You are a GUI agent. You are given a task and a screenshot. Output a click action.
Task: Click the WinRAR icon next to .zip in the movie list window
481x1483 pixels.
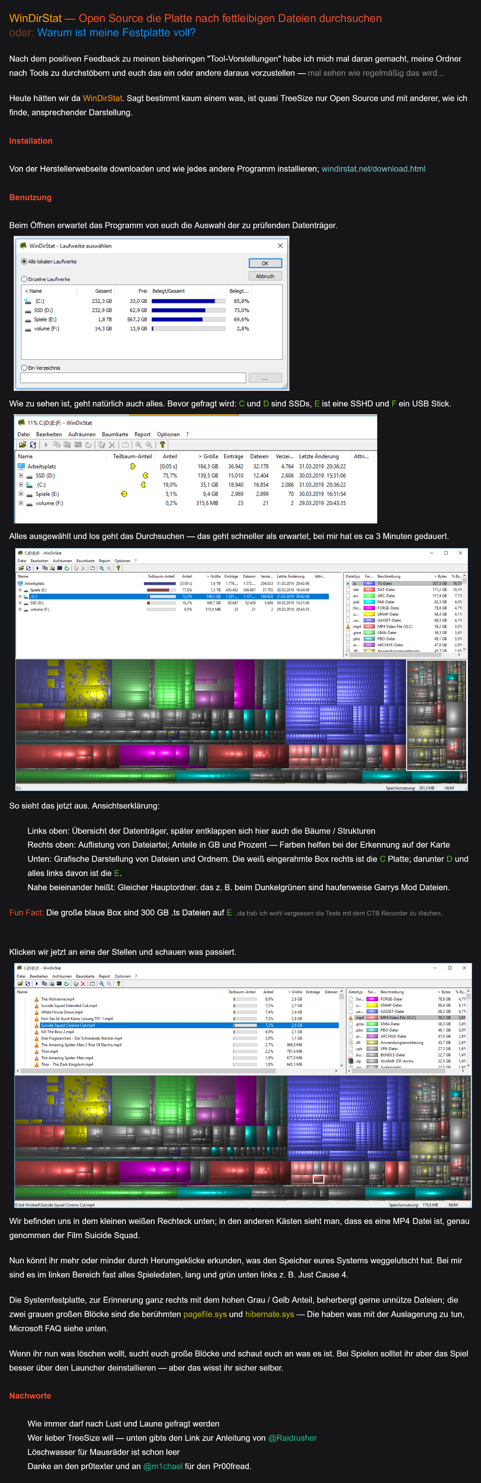(x=350, y=1061)
